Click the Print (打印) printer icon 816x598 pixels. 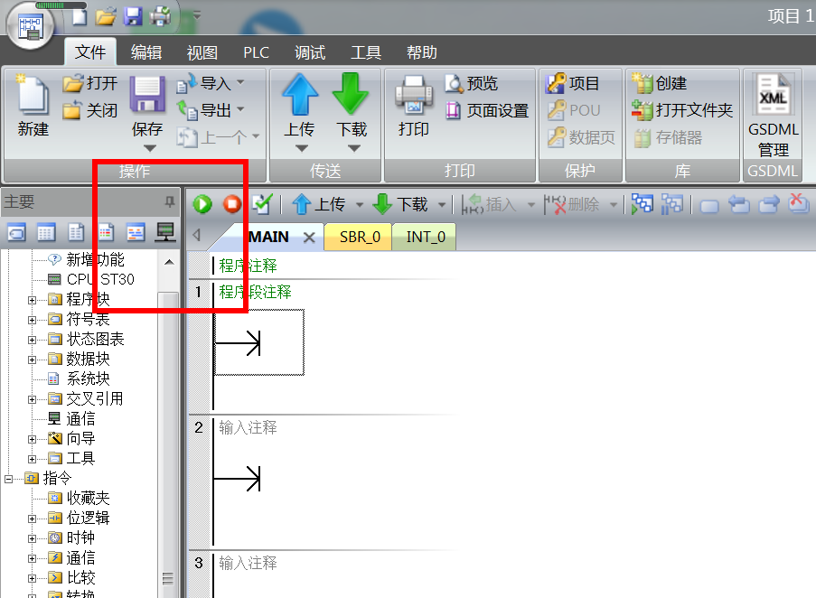coord(414,95)
